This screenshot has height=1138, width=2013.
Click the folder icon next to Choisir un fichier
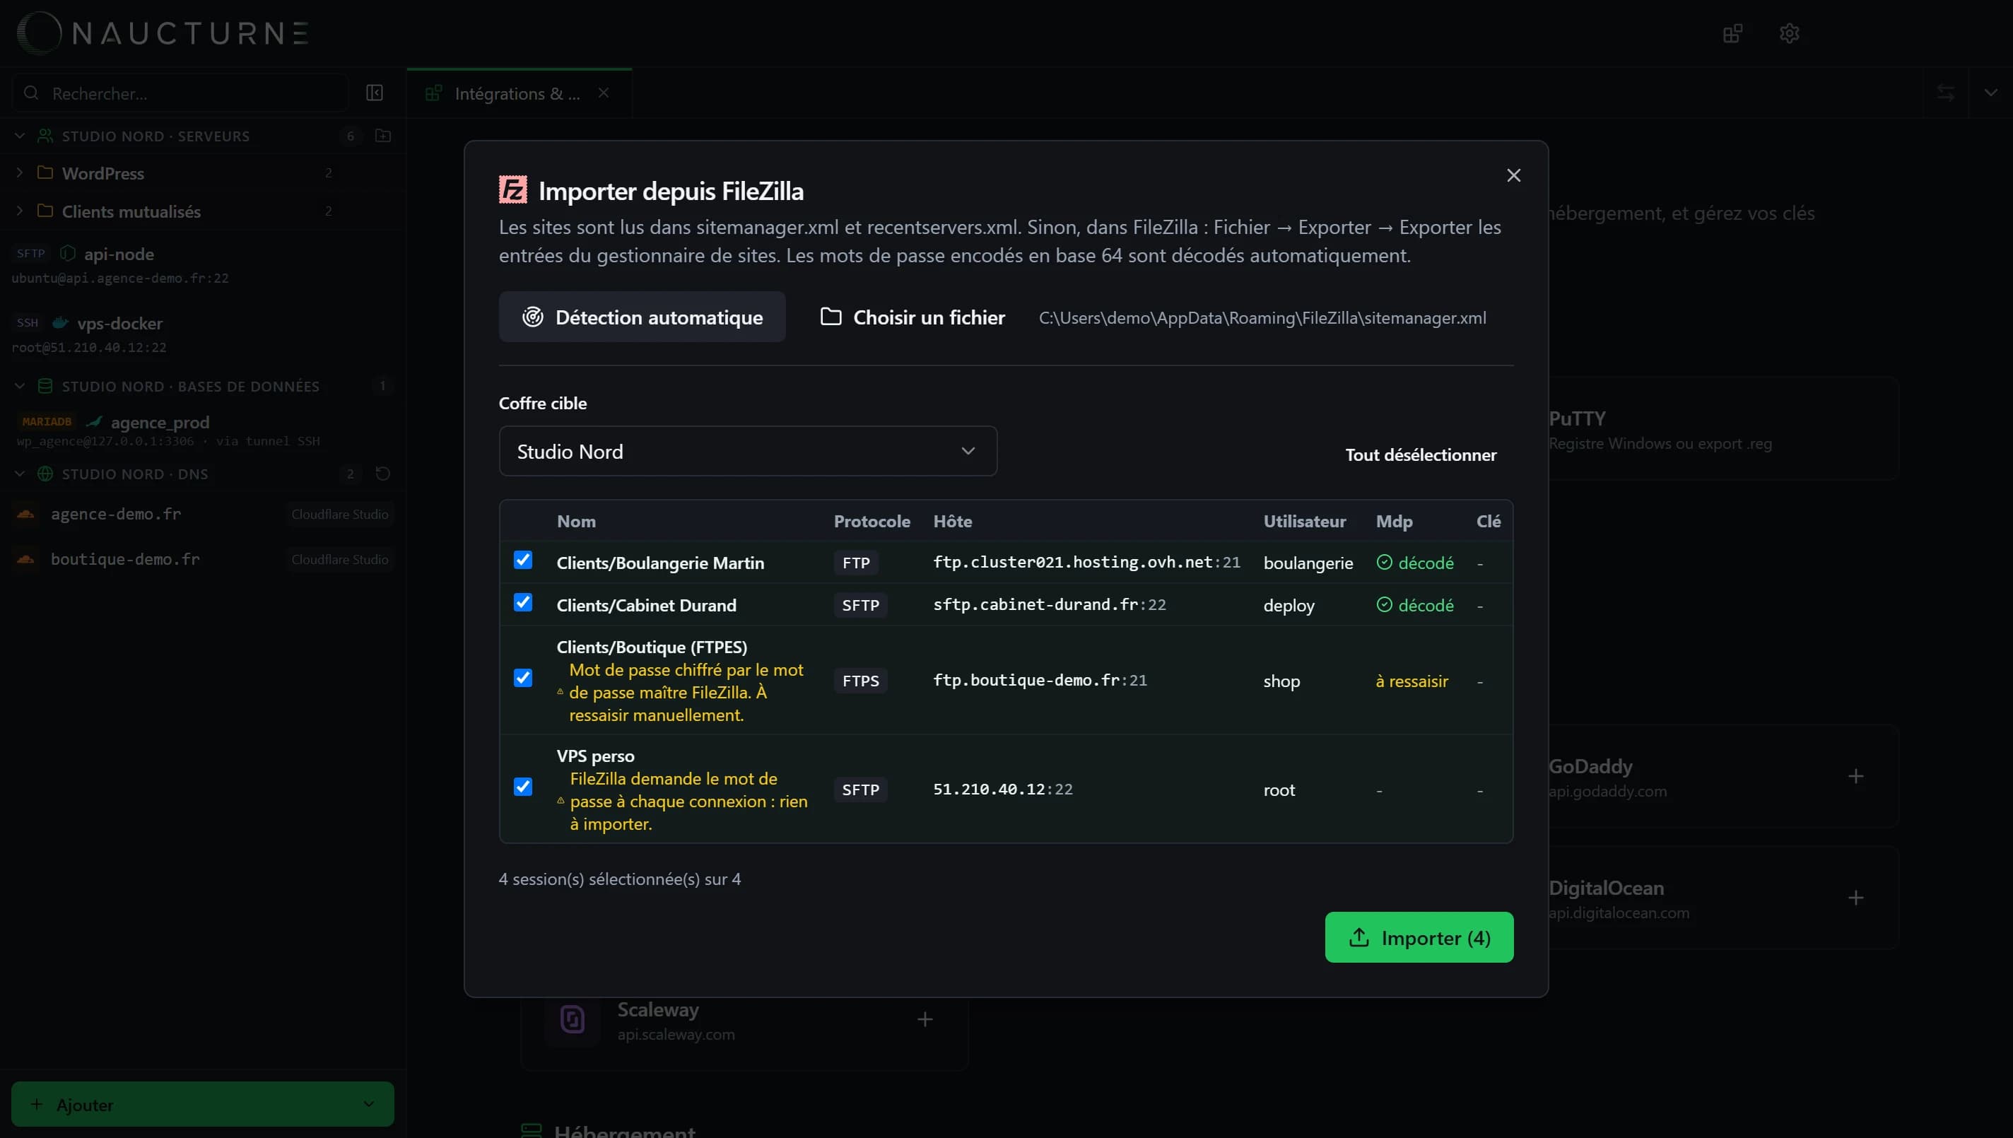point(831,317)
